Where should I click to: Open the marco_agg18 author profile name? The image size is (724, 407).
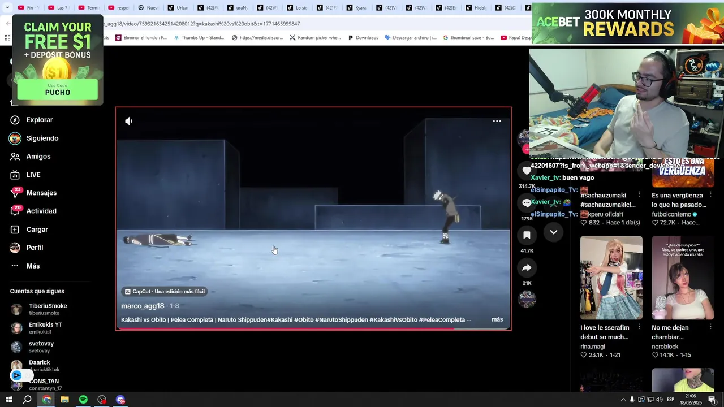pos(143,306)
